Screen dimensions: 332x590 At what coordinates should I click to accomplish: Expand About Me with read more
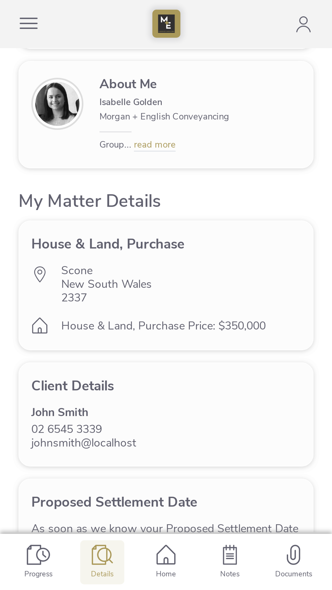155,145
